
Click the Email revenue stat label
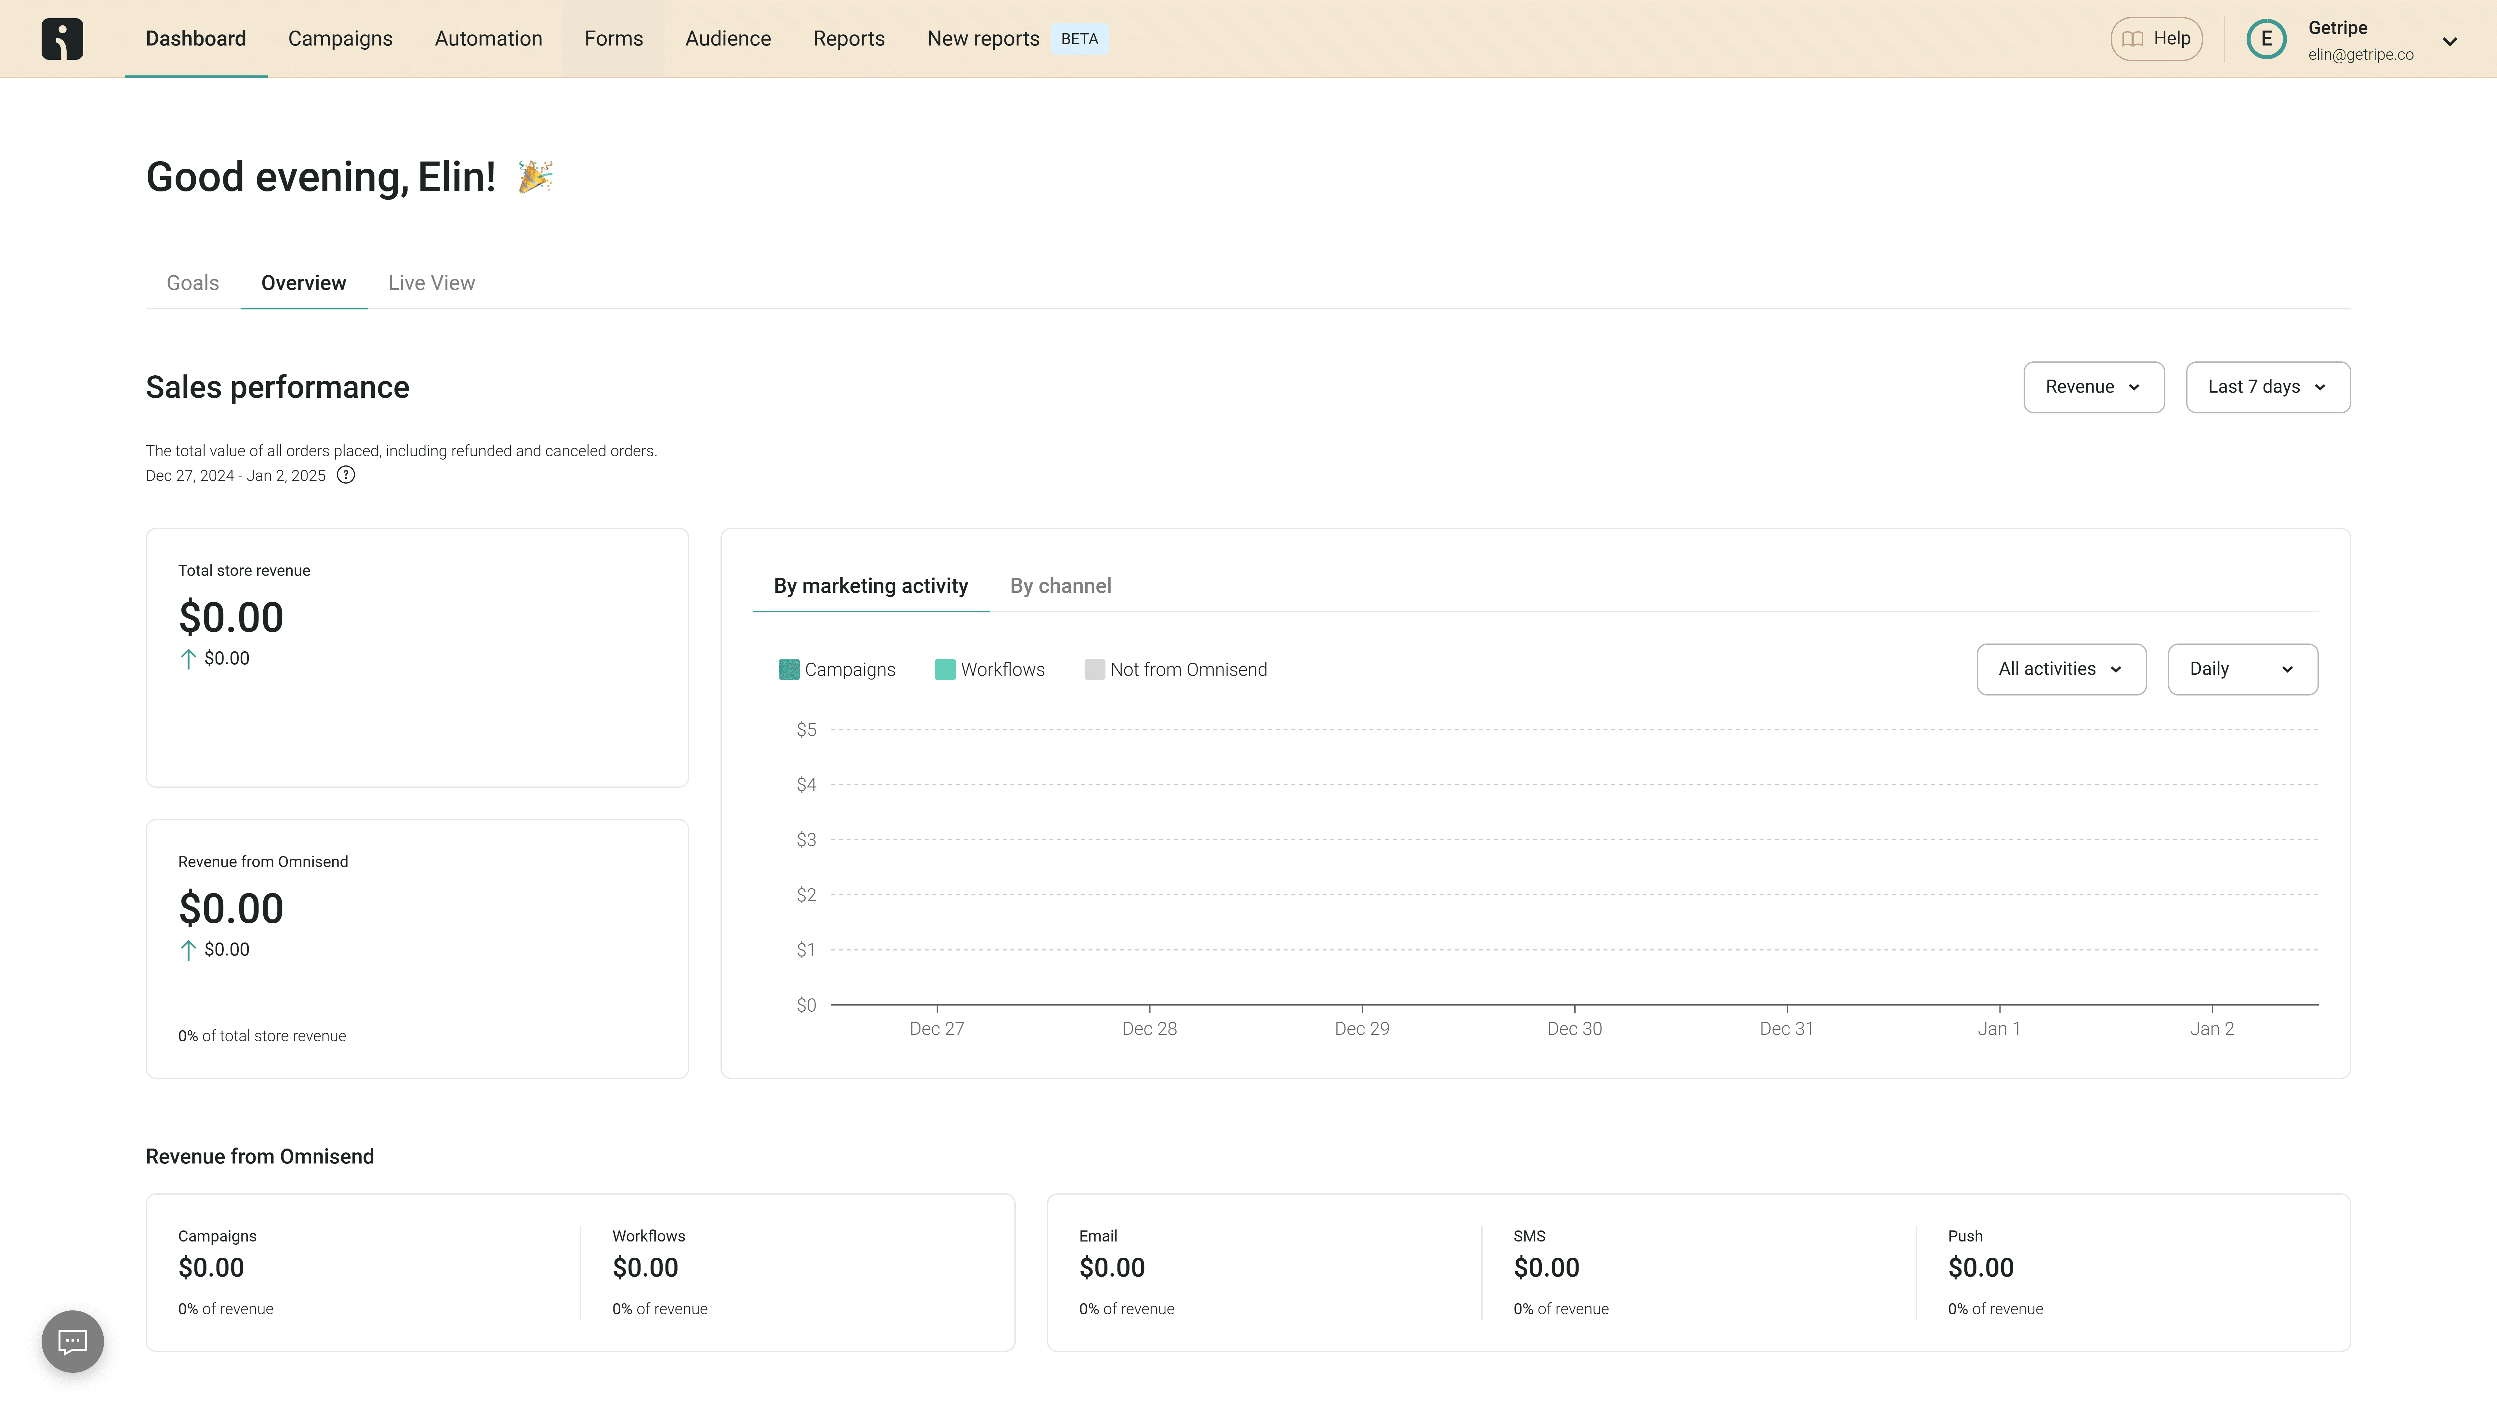pos(1098,1236)
